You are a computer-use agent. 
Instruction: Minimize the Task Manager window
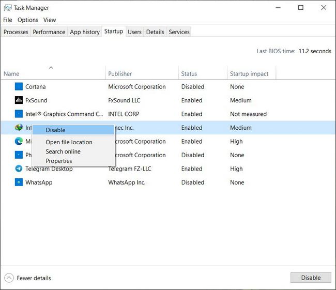278,8
